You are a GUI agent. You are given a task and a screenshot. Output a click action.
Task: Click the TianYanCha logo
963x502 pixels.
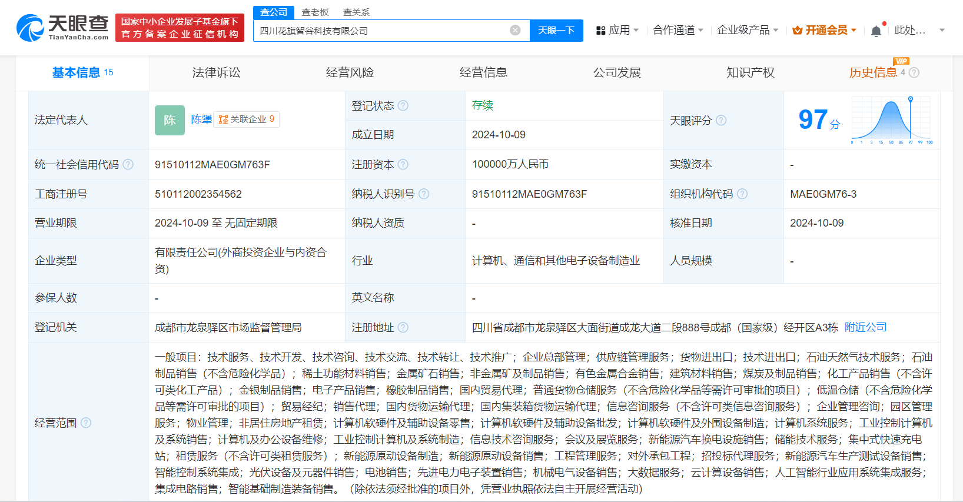point(62,28)
